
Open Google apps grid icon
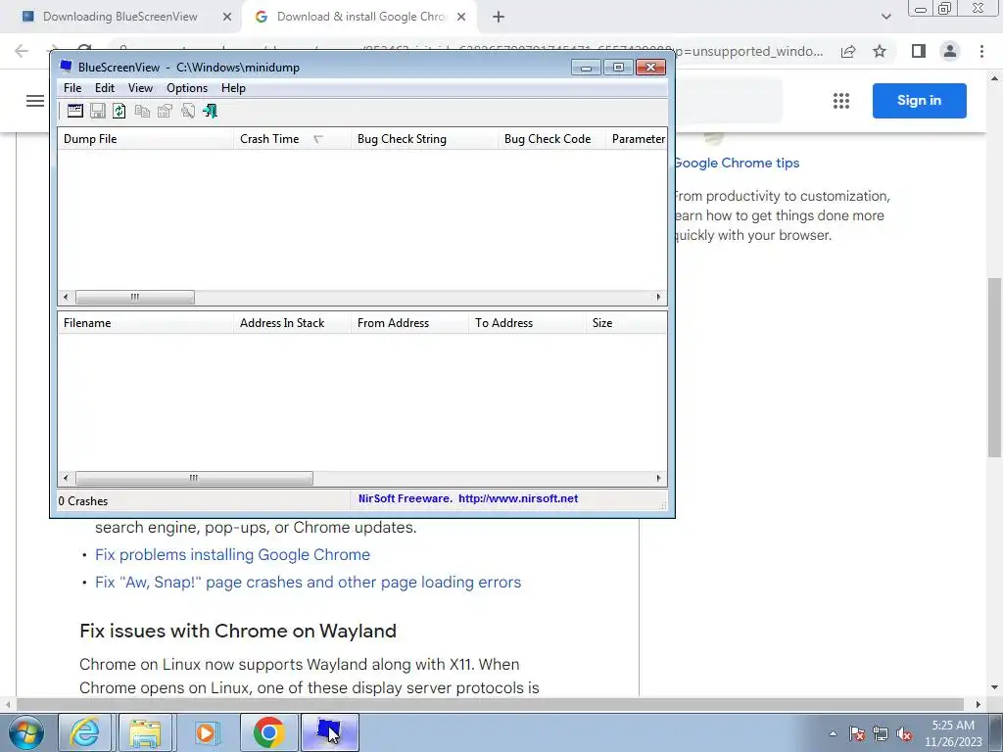coord(841,101)
